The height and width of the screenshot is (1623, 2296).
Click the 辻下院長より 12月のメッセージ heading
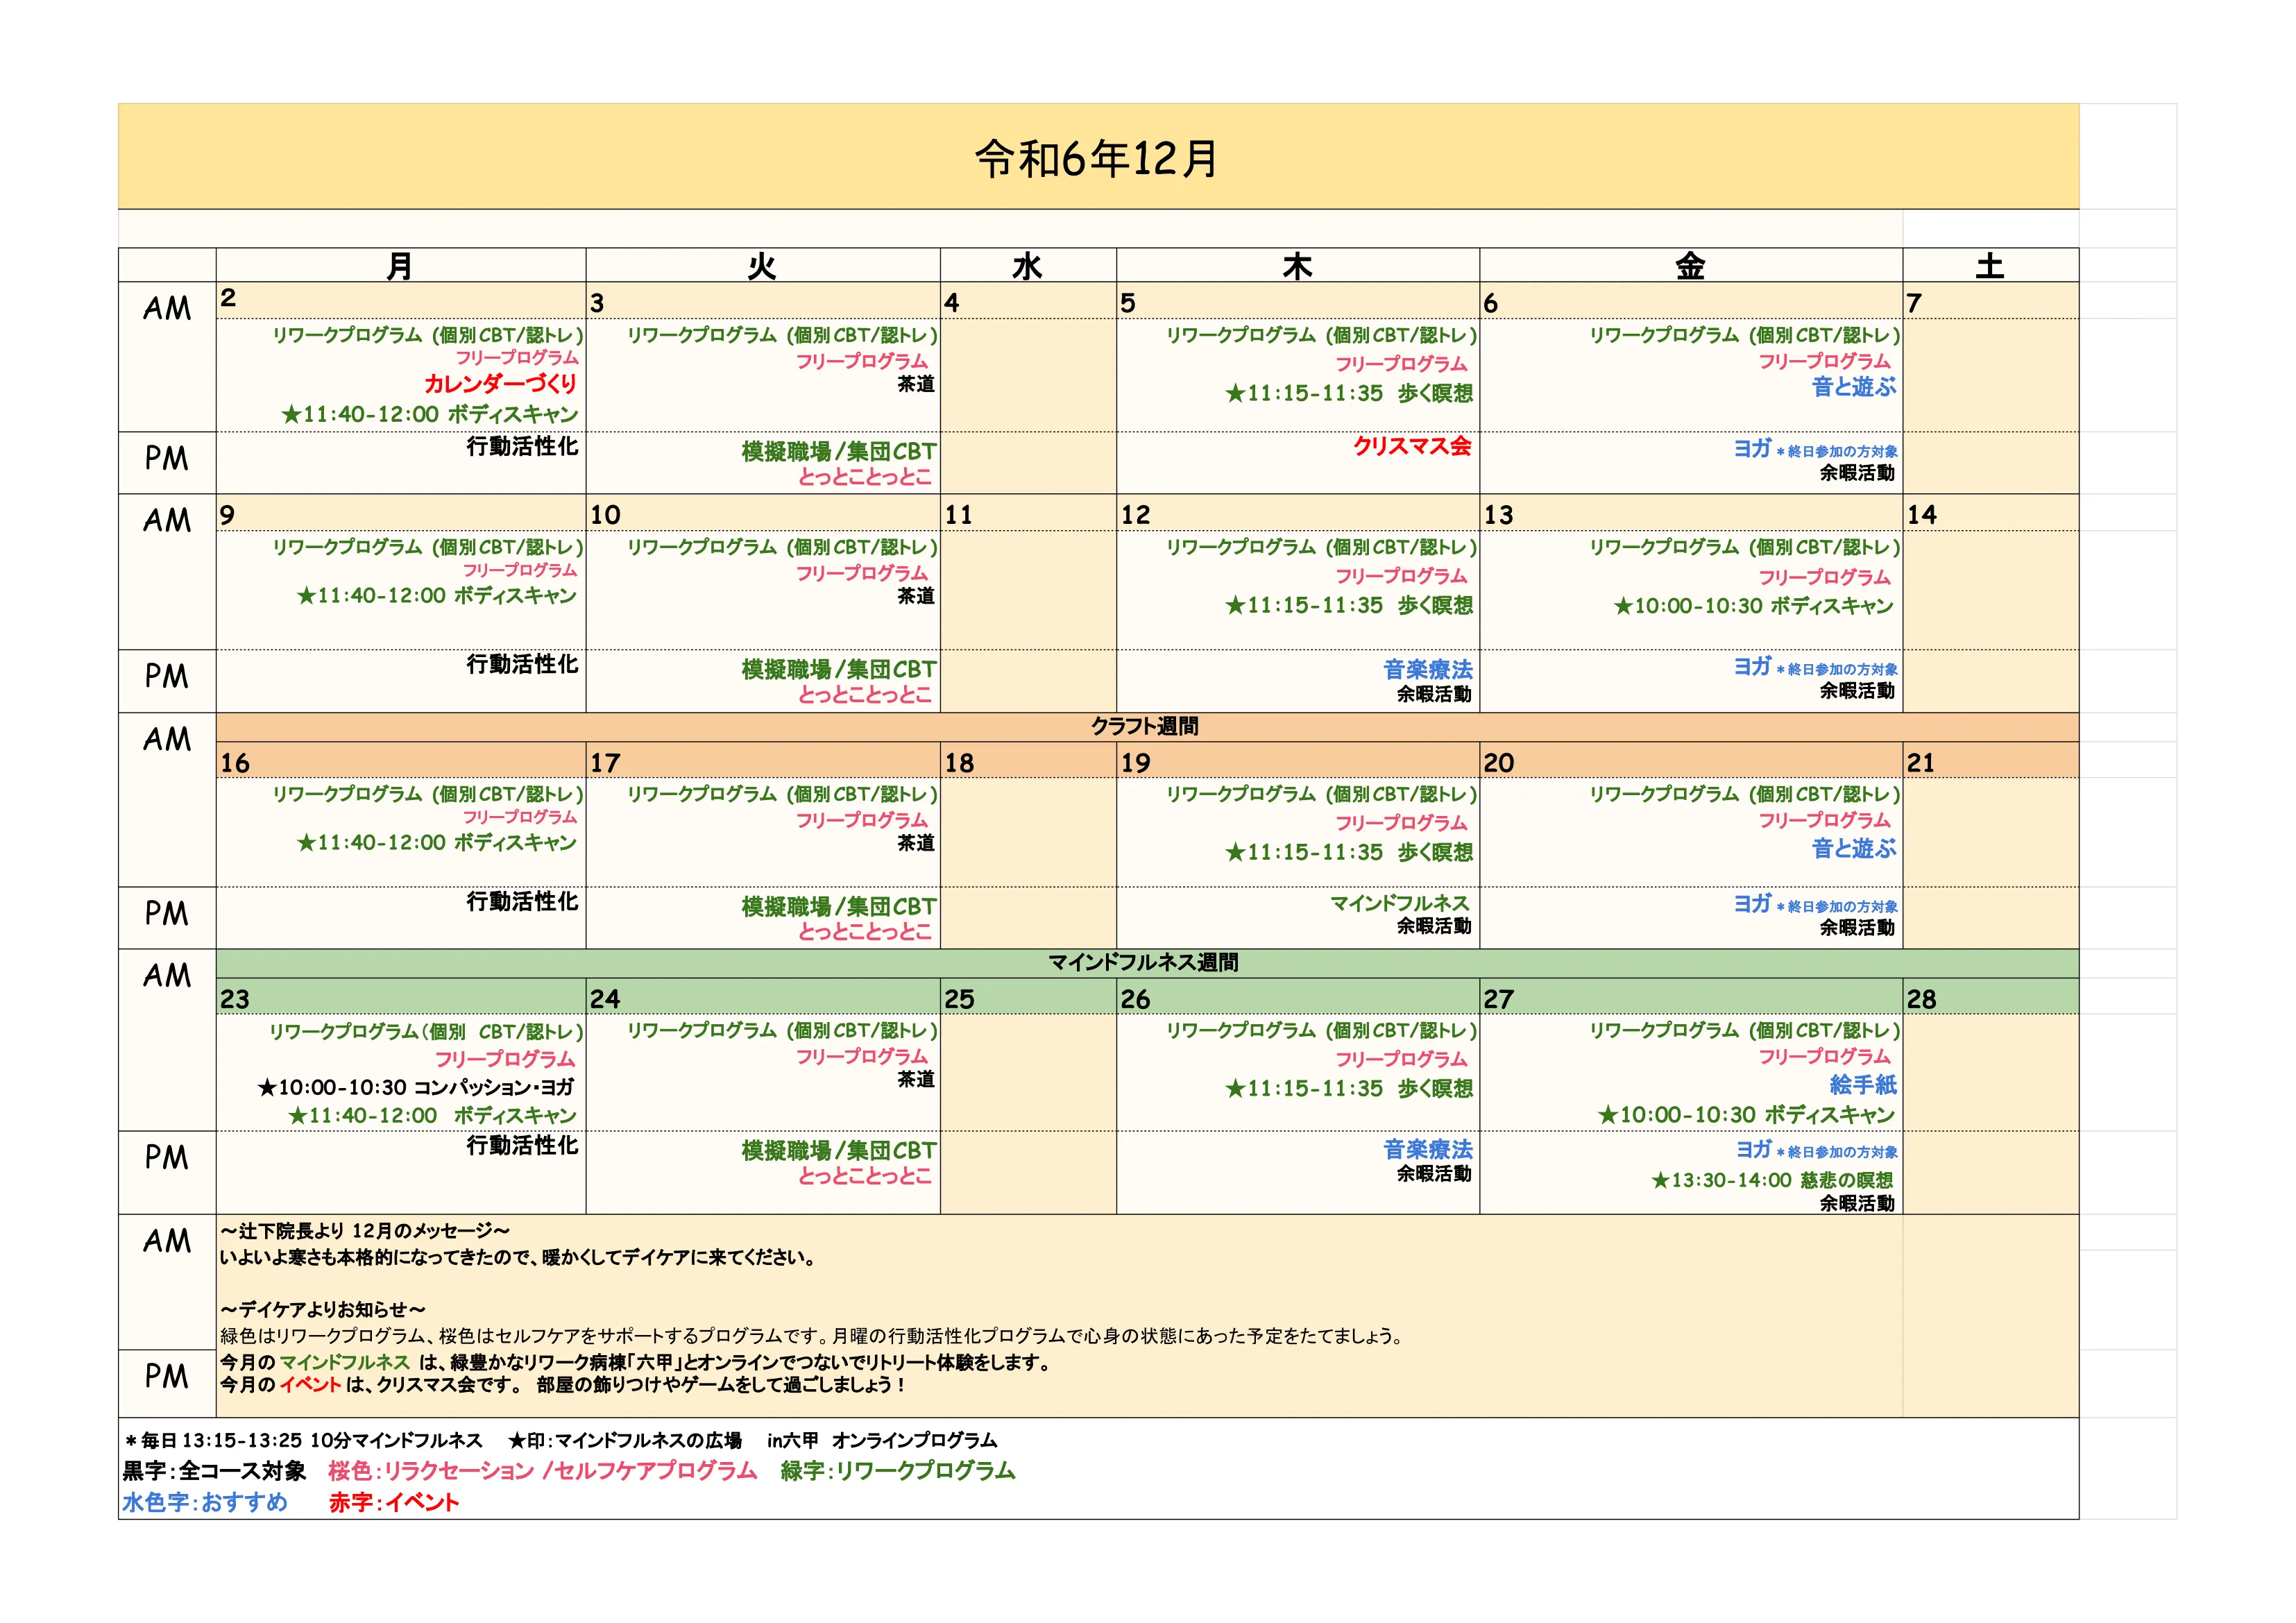click(365, 1231)
